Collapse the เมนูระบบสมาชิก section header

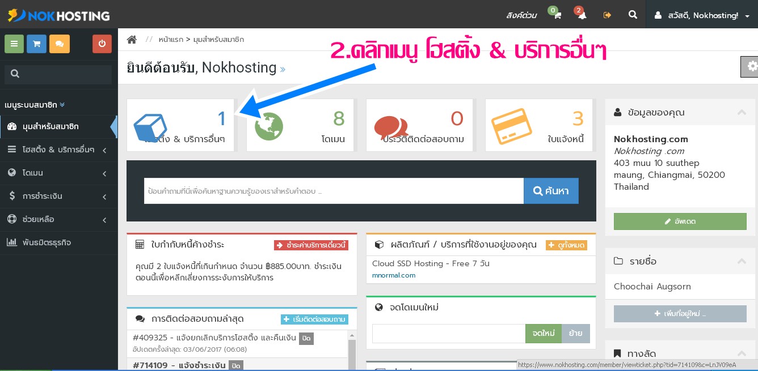pyautogui.click(x=35, y=105)
